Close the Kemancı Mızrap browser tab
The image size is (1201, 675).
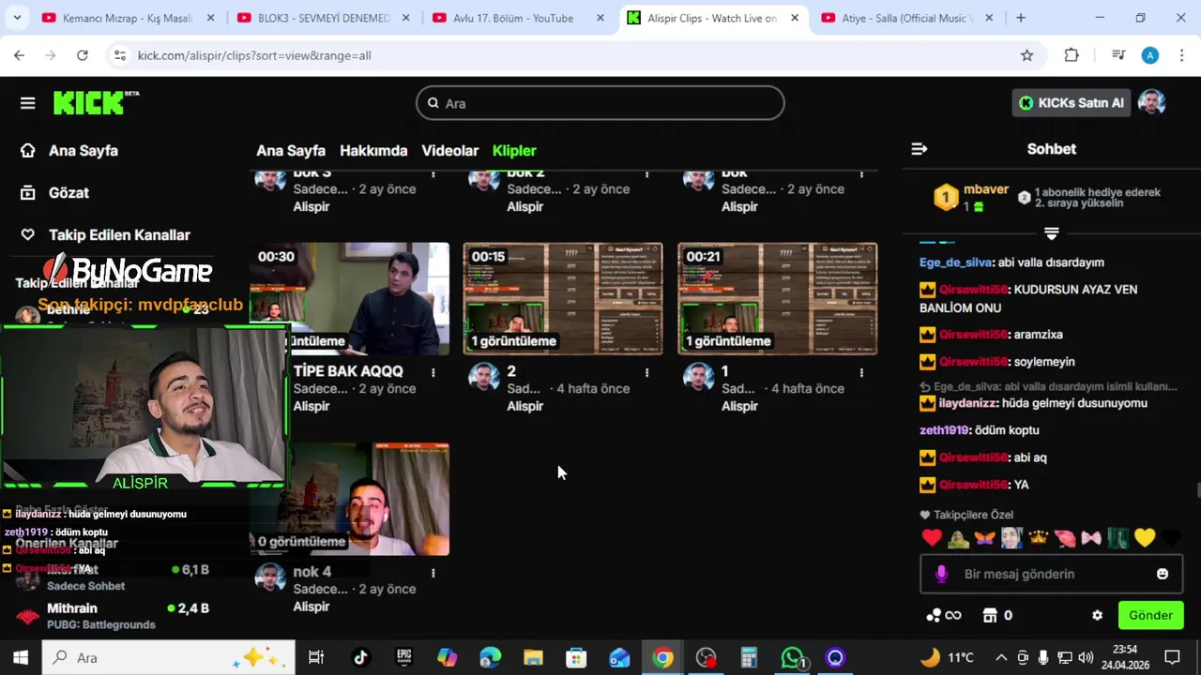click(210, 18)
